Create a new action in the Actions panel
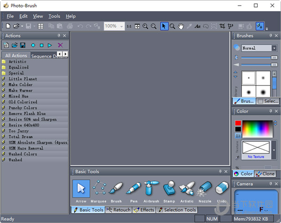Image resolution: width=281 pixels, height=223 pixels. (7, 45)
